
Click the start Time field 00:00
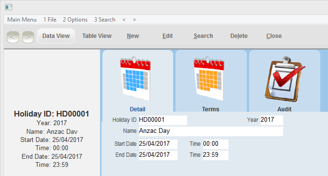pyautogui.click(x=215, y=144)
